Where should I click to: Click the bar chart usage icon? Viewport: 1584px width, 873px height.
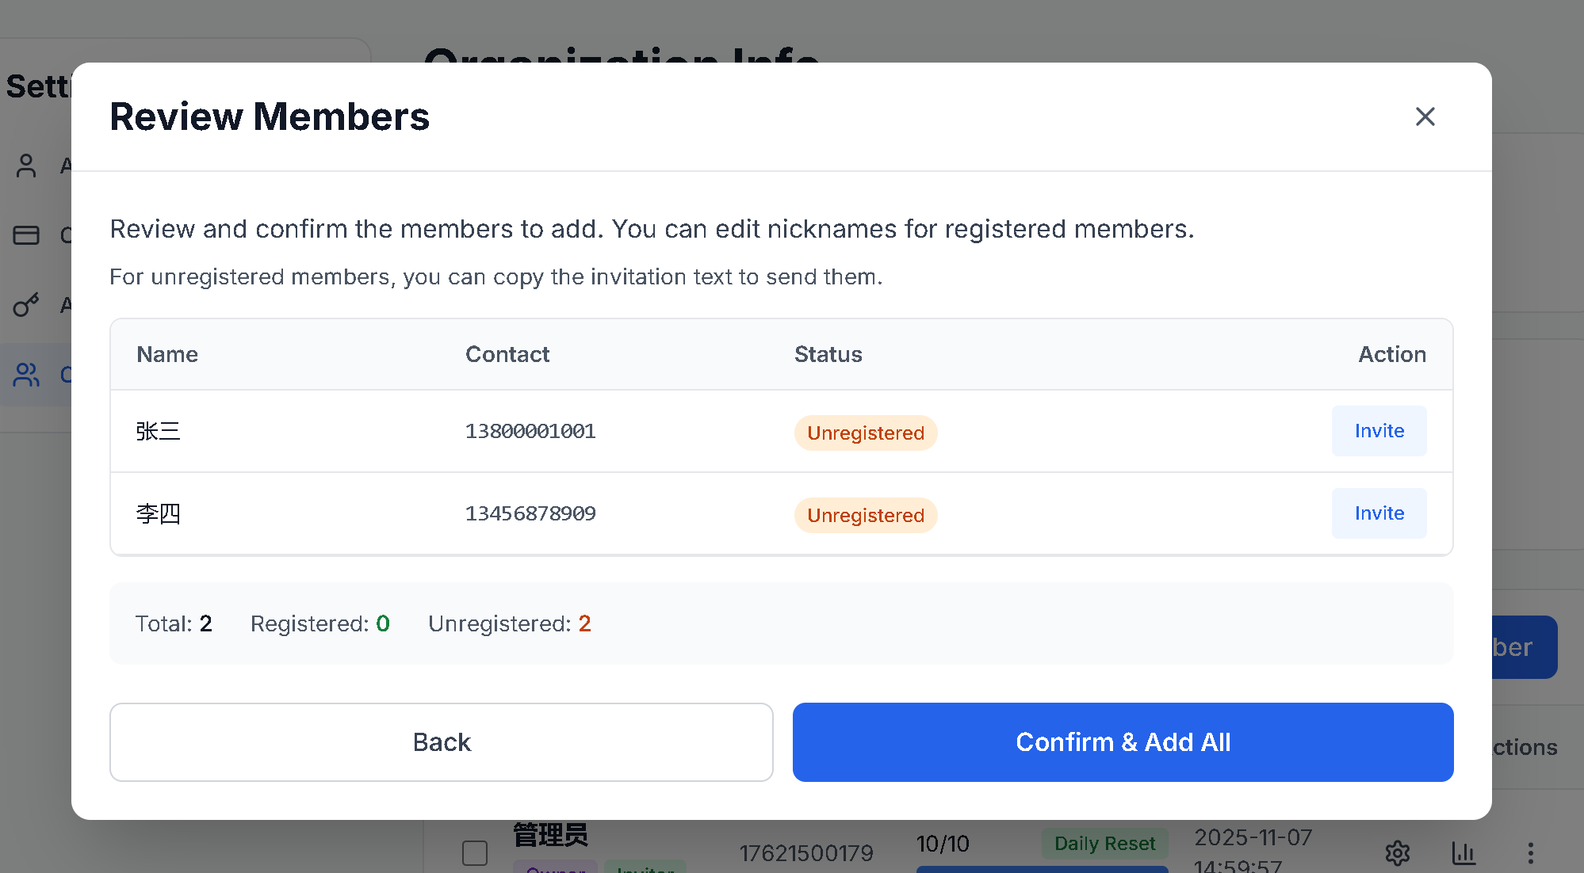point(1463,853)
